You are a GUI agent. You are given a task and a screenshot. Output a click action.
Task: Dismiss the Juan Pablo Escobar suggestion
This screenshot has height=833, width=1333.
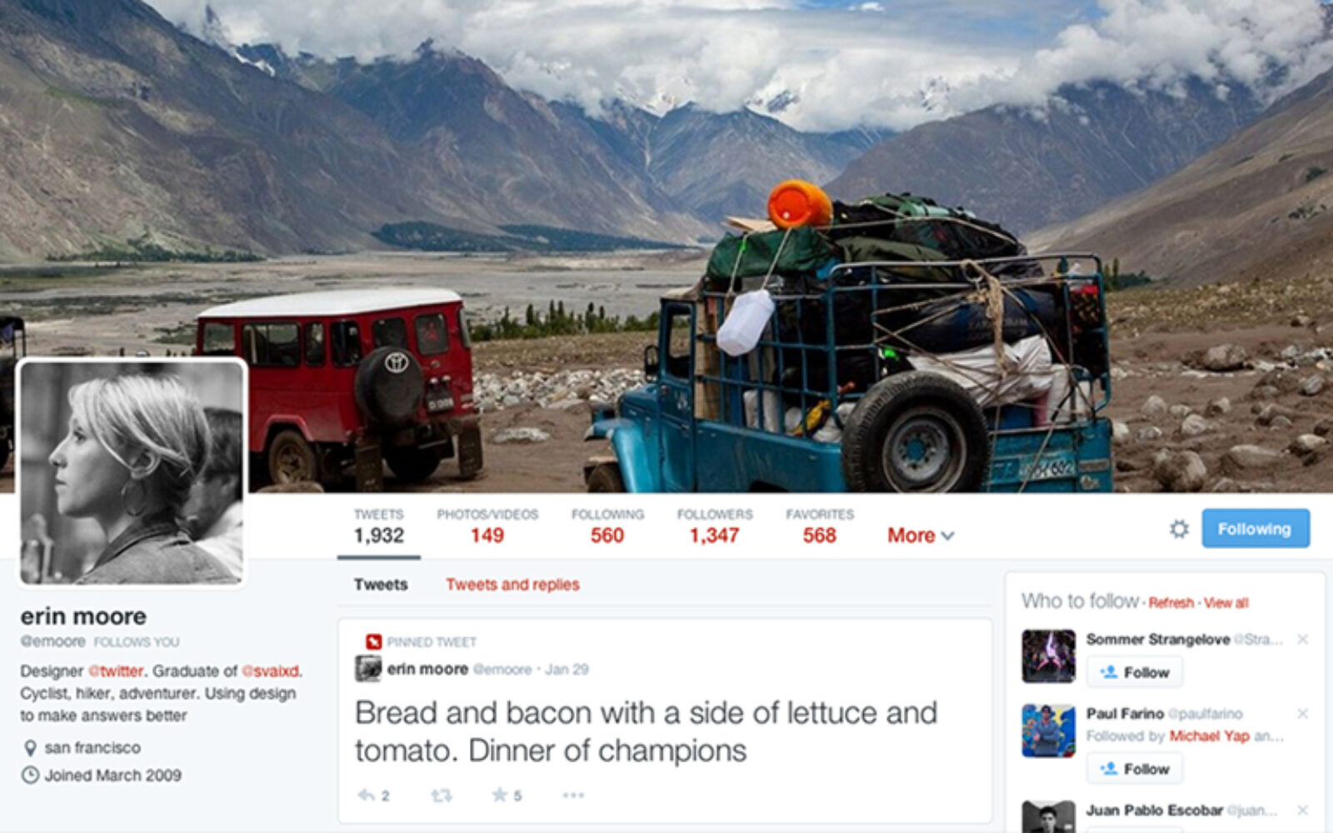click(1303, 810)
